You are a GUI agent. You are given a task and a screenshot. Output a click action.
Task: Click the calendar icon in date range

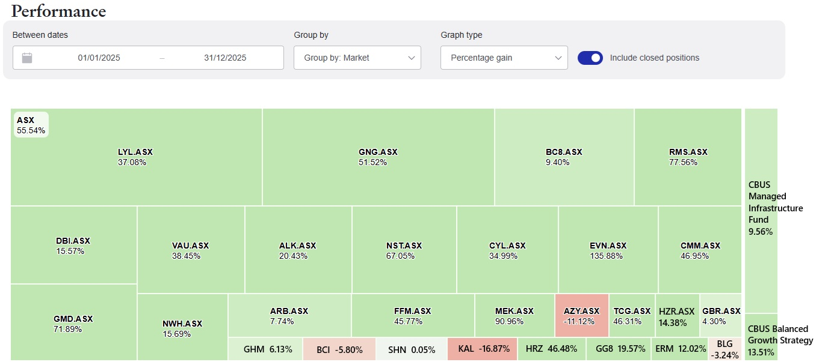coord(27,58)
